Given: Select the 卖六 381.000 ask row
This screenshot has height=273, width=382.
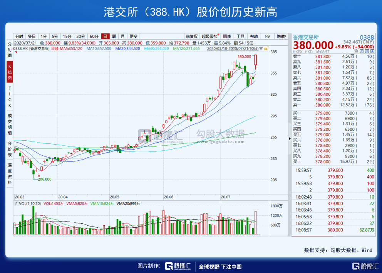Looking at the screenshot, I should point(333,78).
